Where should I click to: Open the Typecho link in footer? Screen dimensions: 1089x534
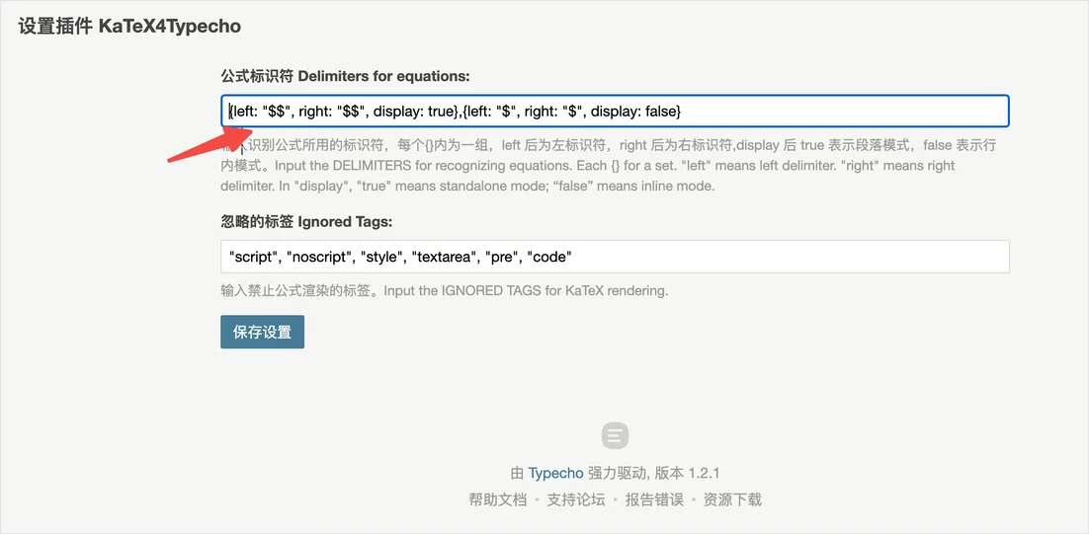click(555, 474)
